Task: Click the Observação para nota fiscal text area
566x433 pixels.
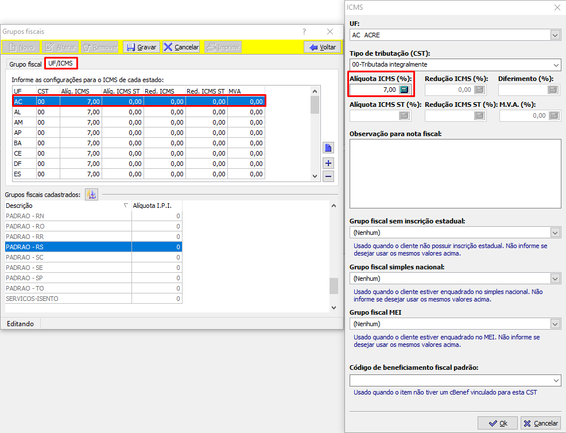Action: (455, 172)
